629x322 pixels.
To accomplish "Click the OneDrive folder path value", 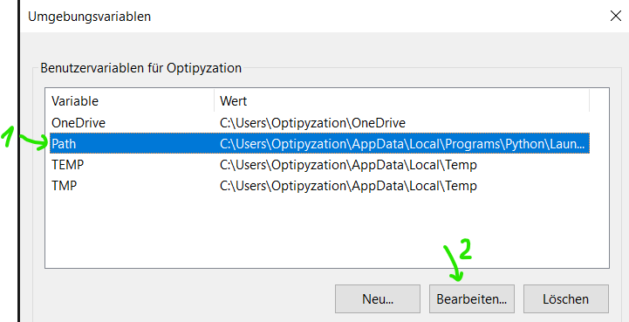I will (312, 122).
